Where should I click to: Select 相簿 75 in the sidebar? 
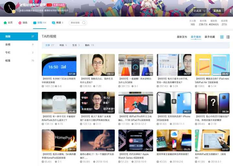point(19,60)
